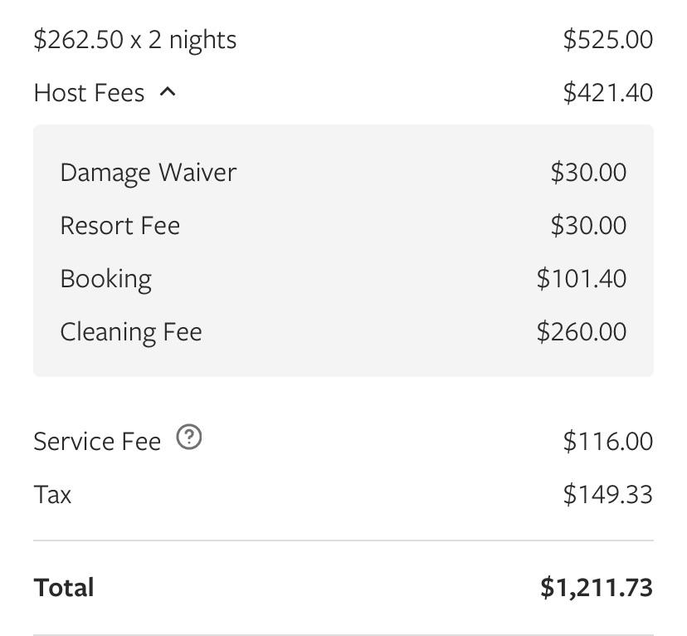Viewport: 687px width, 636px height.
Task: Click the Host Fees label
Action: [90, 93]
